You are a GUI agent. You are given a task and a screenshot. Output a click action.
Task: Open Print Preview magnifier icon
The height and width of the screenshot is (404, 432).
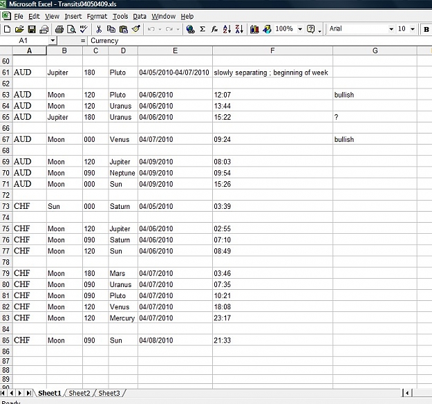tap(71, 29)
